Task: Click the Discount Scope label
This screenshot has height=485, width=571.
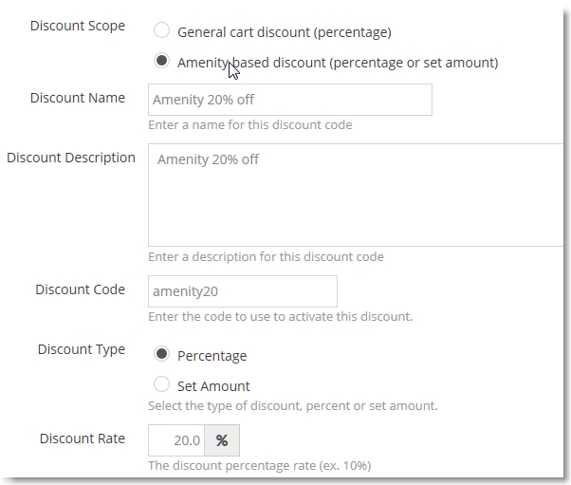Action: pos(78,26)
